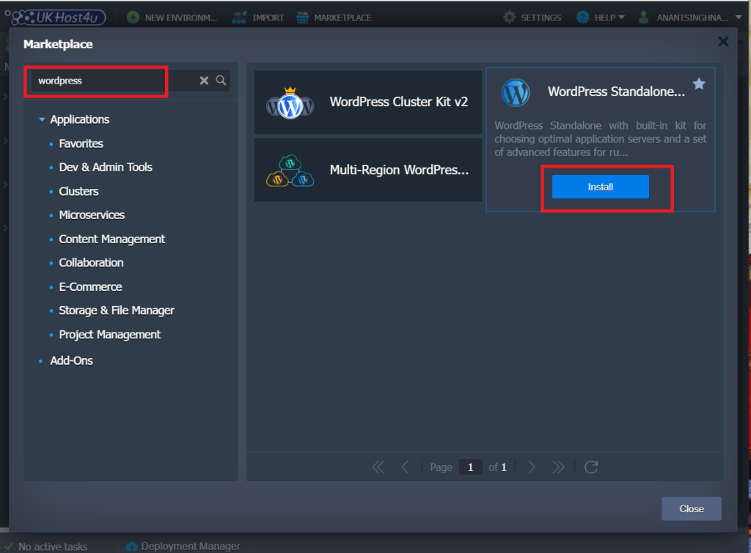The height and width of the screenshot is (553, 751).
Task: Click the Deployment Manager cloud icon
Action: pyautogui.click(x=132, y=546)
